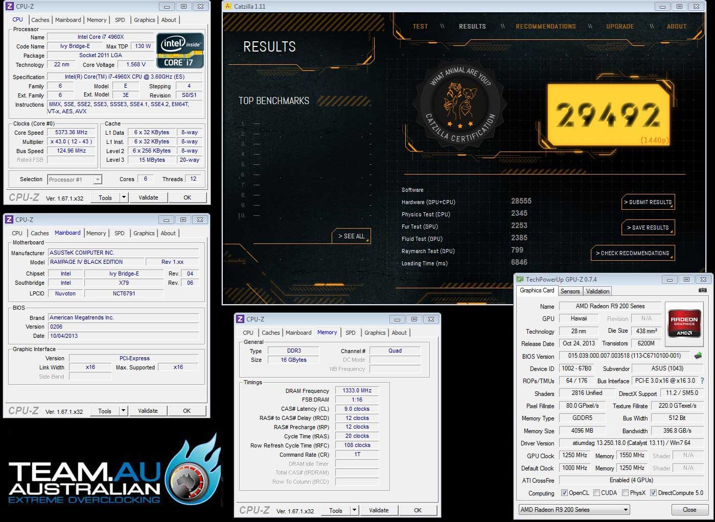Click the GPU-Z title bar icon

click(520, 279)
